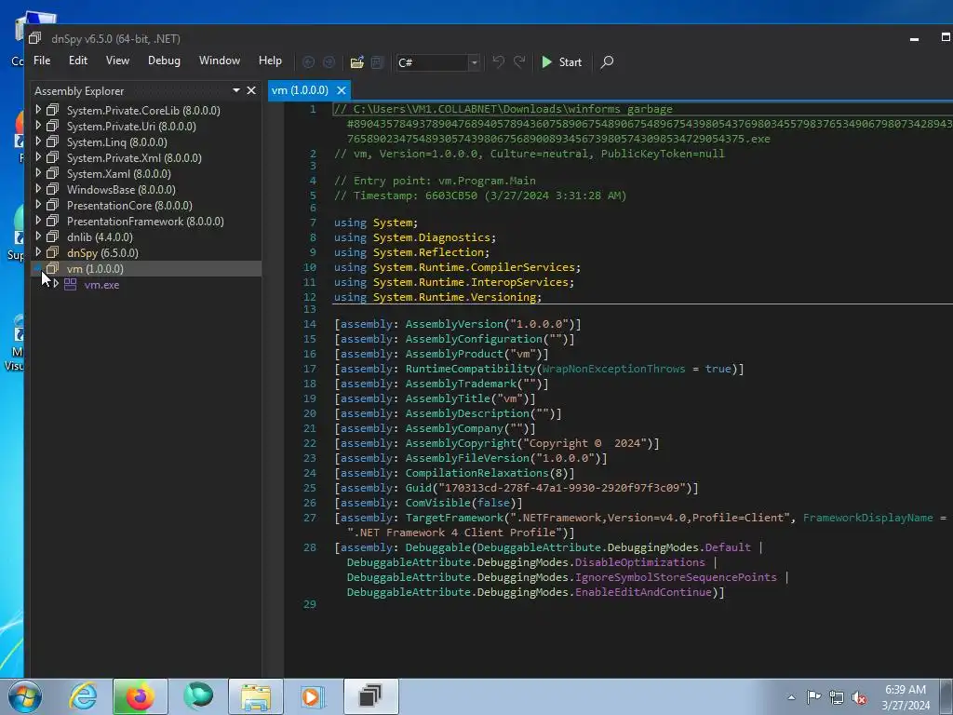Open the C# language dropdown
953x715 pixels.
pos(474,62)
